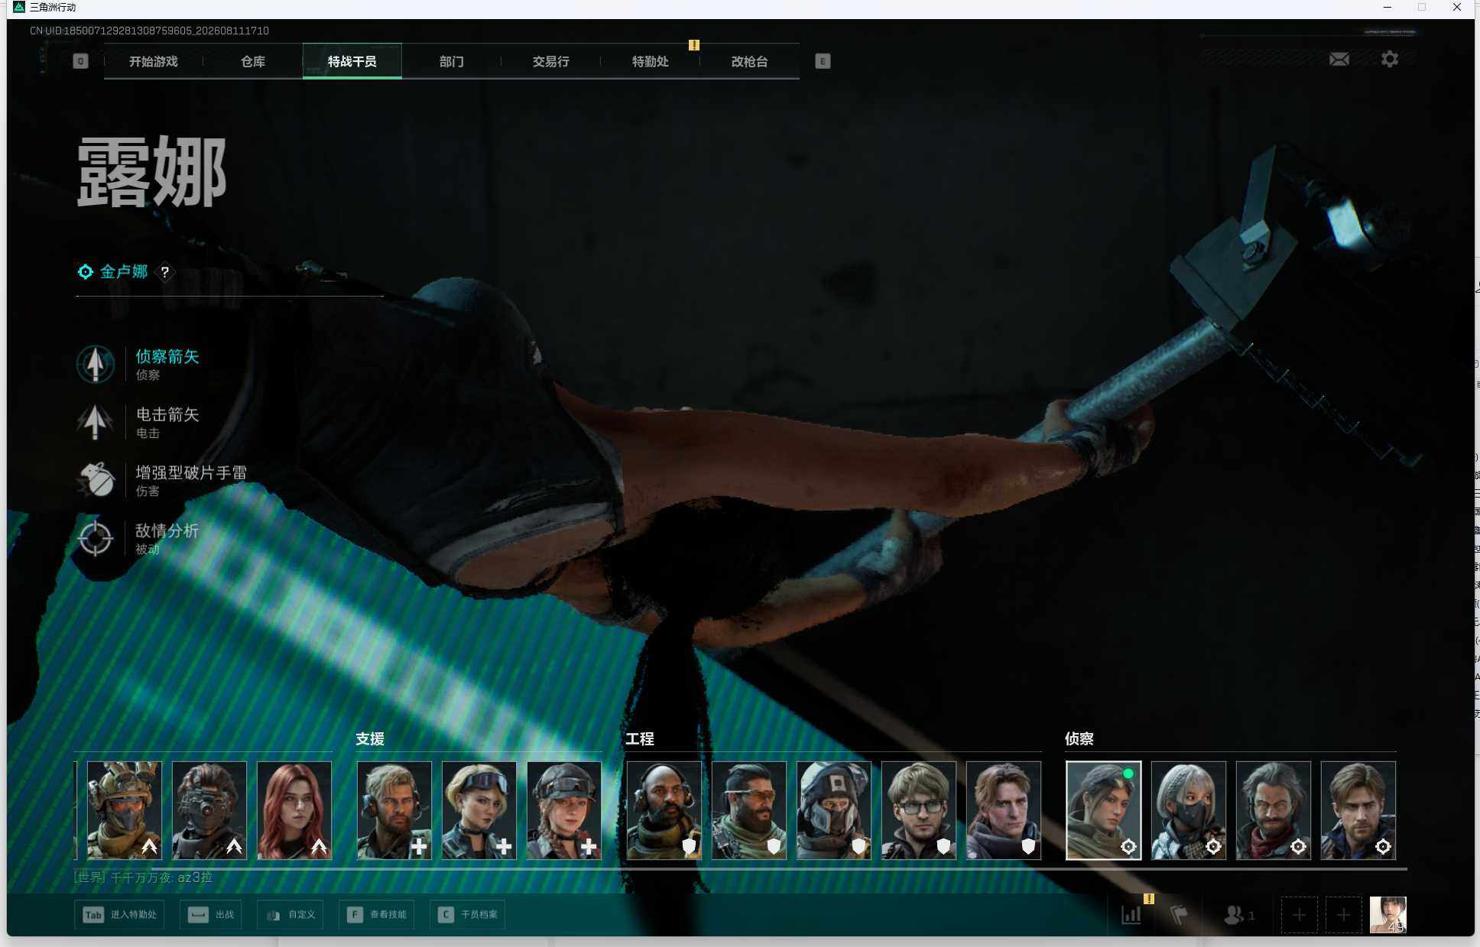Viewport: 1480px width, 947px height.
Task: Select the white-helmet masked engineer portrait
Action: [834, 810]
